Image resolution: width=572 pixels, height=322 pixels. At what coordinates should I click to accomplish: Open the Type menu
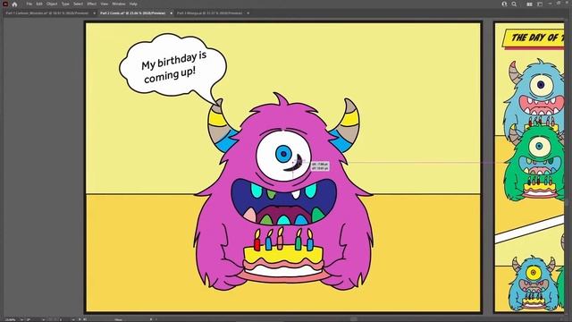65,4
